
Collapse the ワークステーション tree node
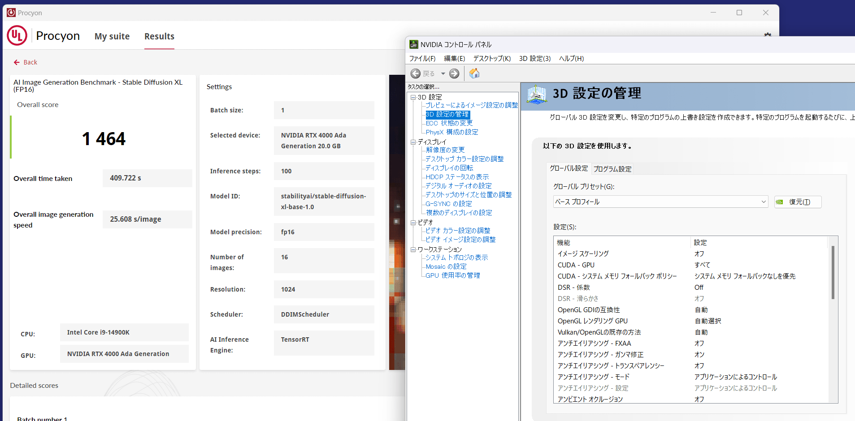[x=413, y=249]
